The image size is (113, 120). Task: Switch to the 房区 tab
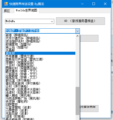(x=8, y=11)
